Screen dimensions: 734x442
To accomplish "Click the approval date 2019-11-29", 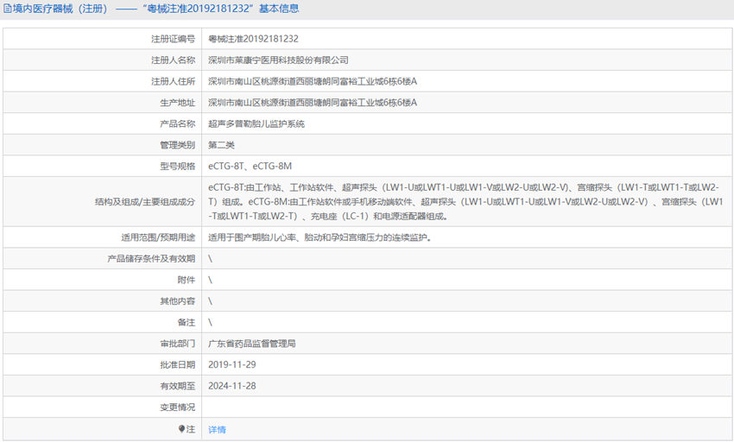I will pyautogui.click(x=231, y=364).
